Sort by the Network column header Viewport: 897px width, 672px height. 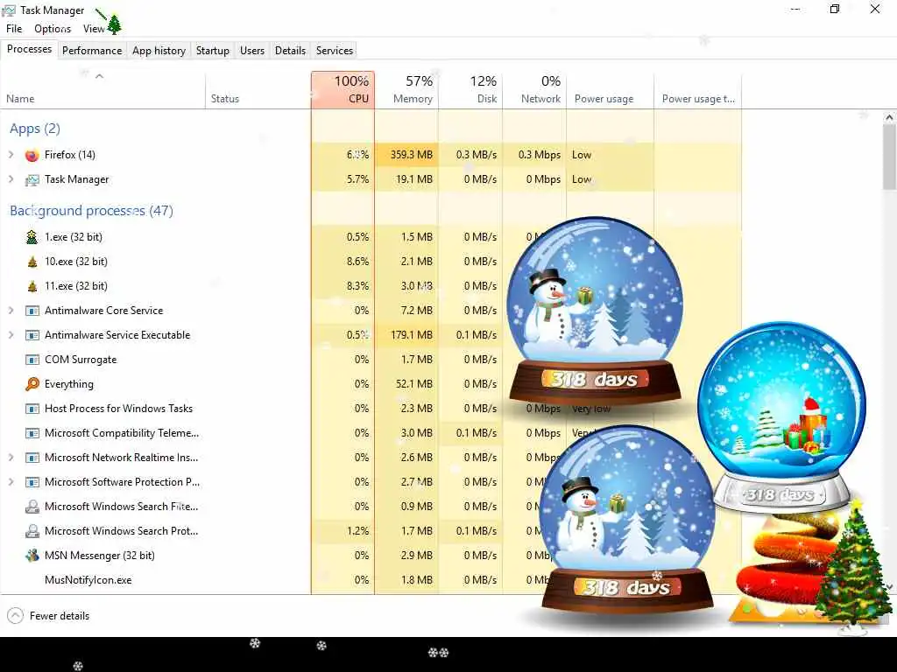(535, 90)
